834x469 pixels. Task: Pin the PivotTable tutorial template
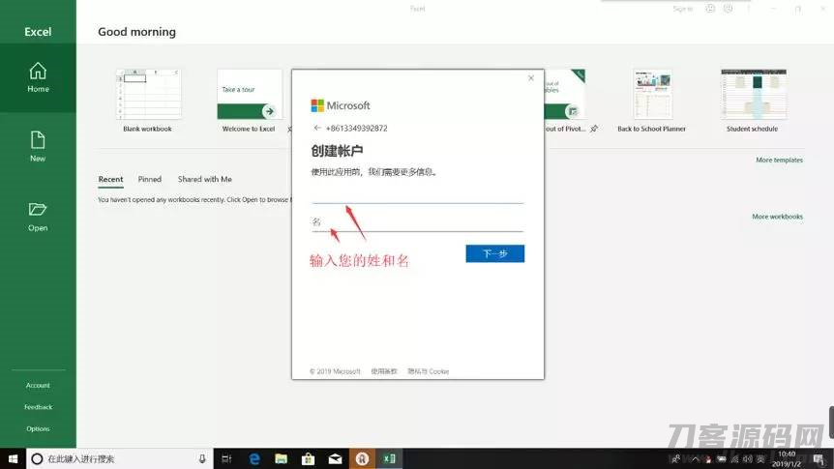(x=594, y=129)
